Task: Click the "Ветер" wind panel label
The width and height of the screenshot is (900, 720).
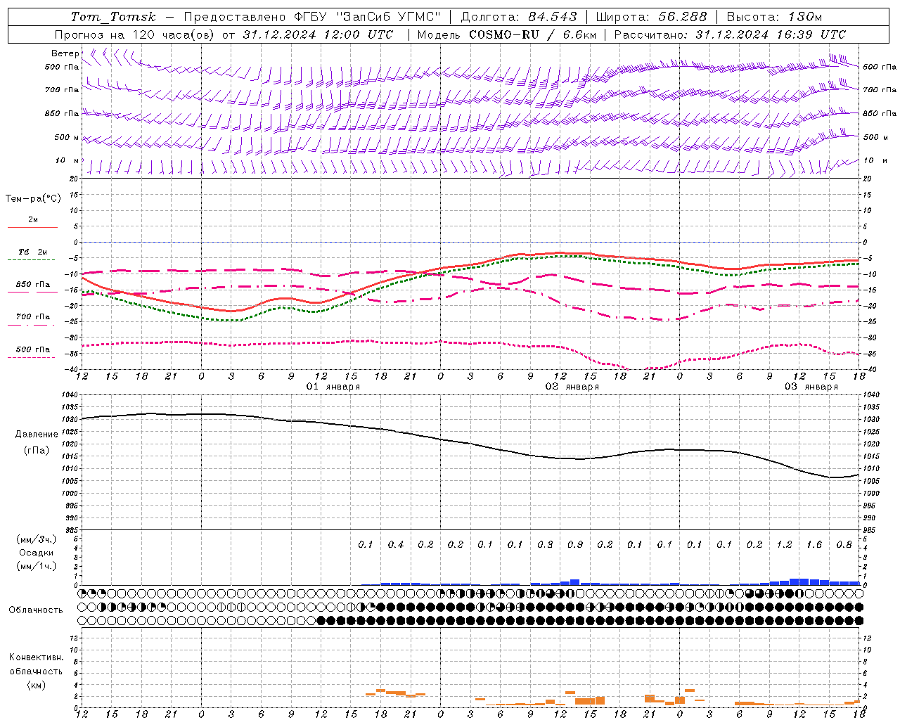Action: [x=65, y=53]
